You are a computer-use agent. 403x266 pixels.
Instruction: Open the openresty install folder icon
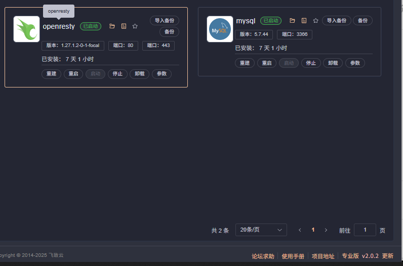pyautogui.click(x=112, y=26)
